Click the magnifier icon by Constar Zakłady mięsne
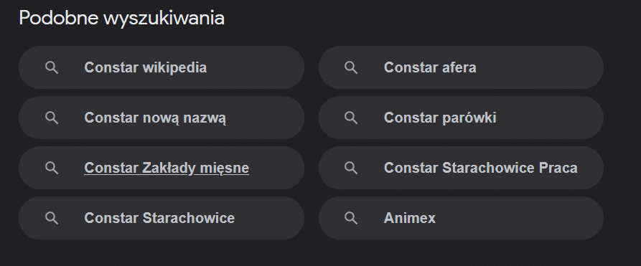 tap(52, 168)
